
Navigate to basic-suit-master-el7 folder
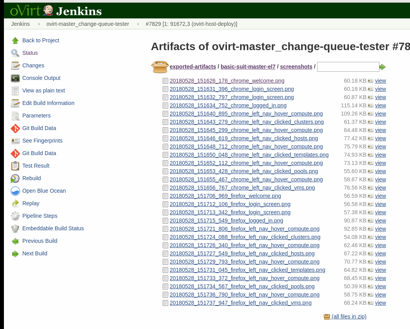(x=248, y=67)
